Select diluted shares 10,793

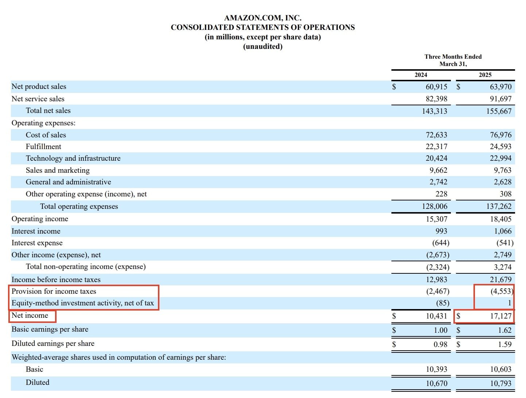coord(500,383)
